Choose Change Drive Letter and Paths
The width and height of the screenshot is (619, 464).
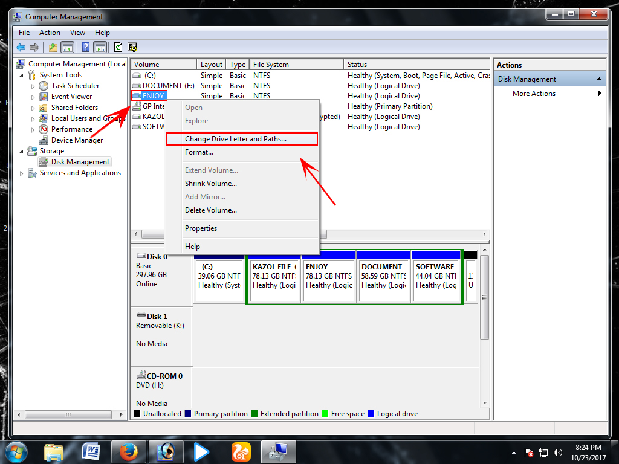242,139
